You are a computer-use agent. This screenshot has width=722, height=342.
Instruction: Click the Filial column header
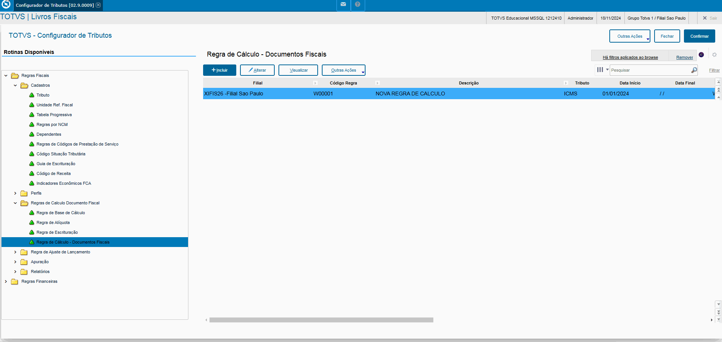258,83
